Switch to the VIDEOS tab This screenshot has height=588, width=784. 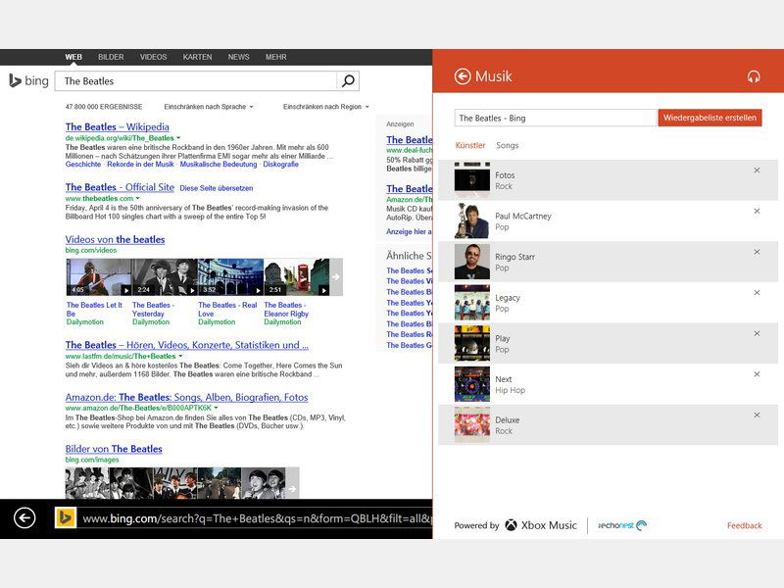pyautogui.click(x=154, y=57)
